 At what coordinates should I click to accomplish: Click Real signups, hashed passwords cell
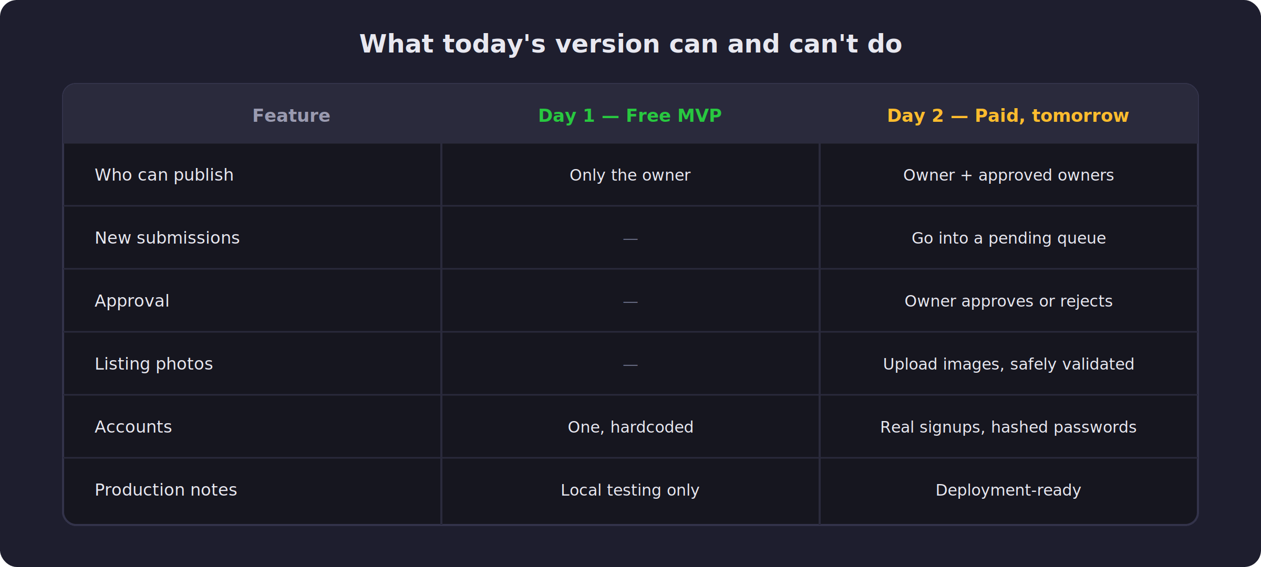coord(1008,427)
